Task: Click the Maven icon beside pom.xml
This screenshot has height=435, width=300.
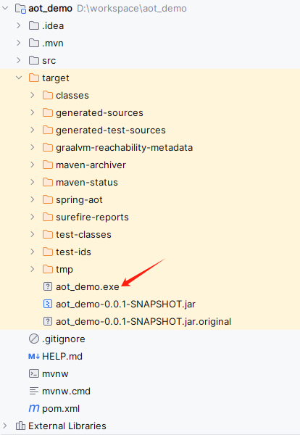Action: click(34, 408)
